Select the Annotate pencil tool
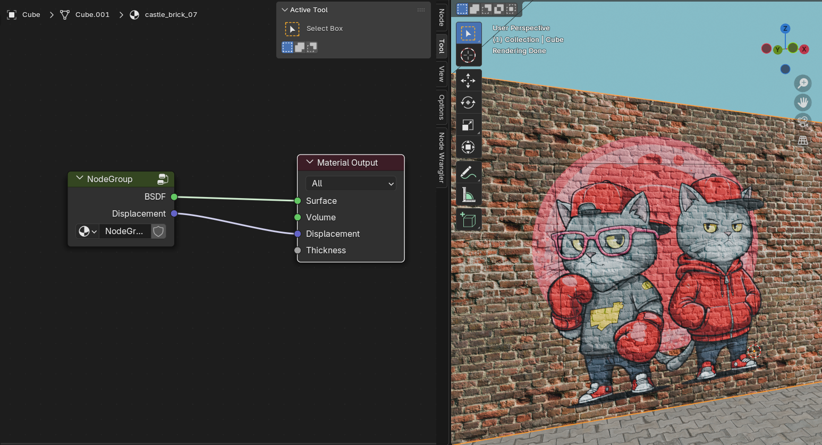 [x=468, y=172]
